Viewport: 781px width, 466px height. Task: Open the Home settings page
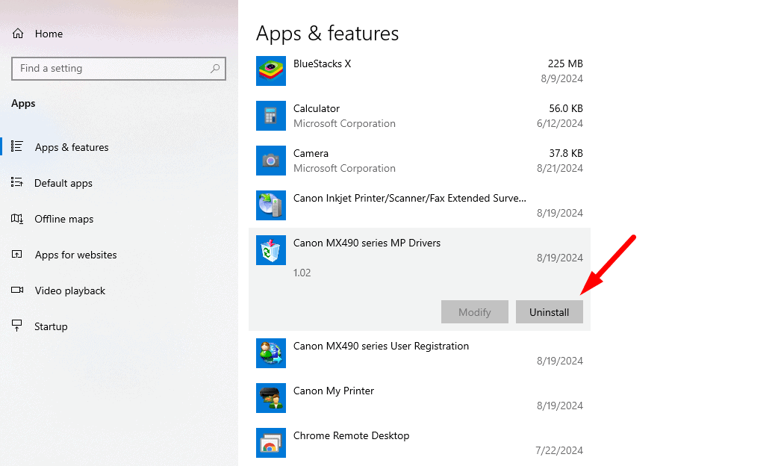[x=49, y=34]
